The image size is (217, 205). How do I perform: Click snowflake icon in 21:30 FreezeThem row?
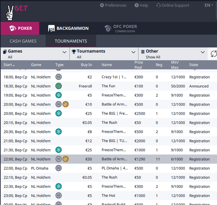(59, 150)
